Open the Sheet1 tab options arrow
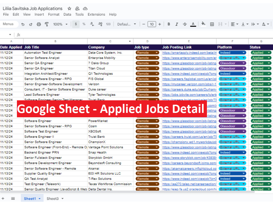The height and width of the screenshot is (205, 273). coord(40,199)
